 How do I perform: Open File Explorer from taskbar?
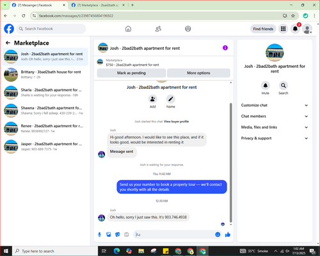[x=141, y=251]
